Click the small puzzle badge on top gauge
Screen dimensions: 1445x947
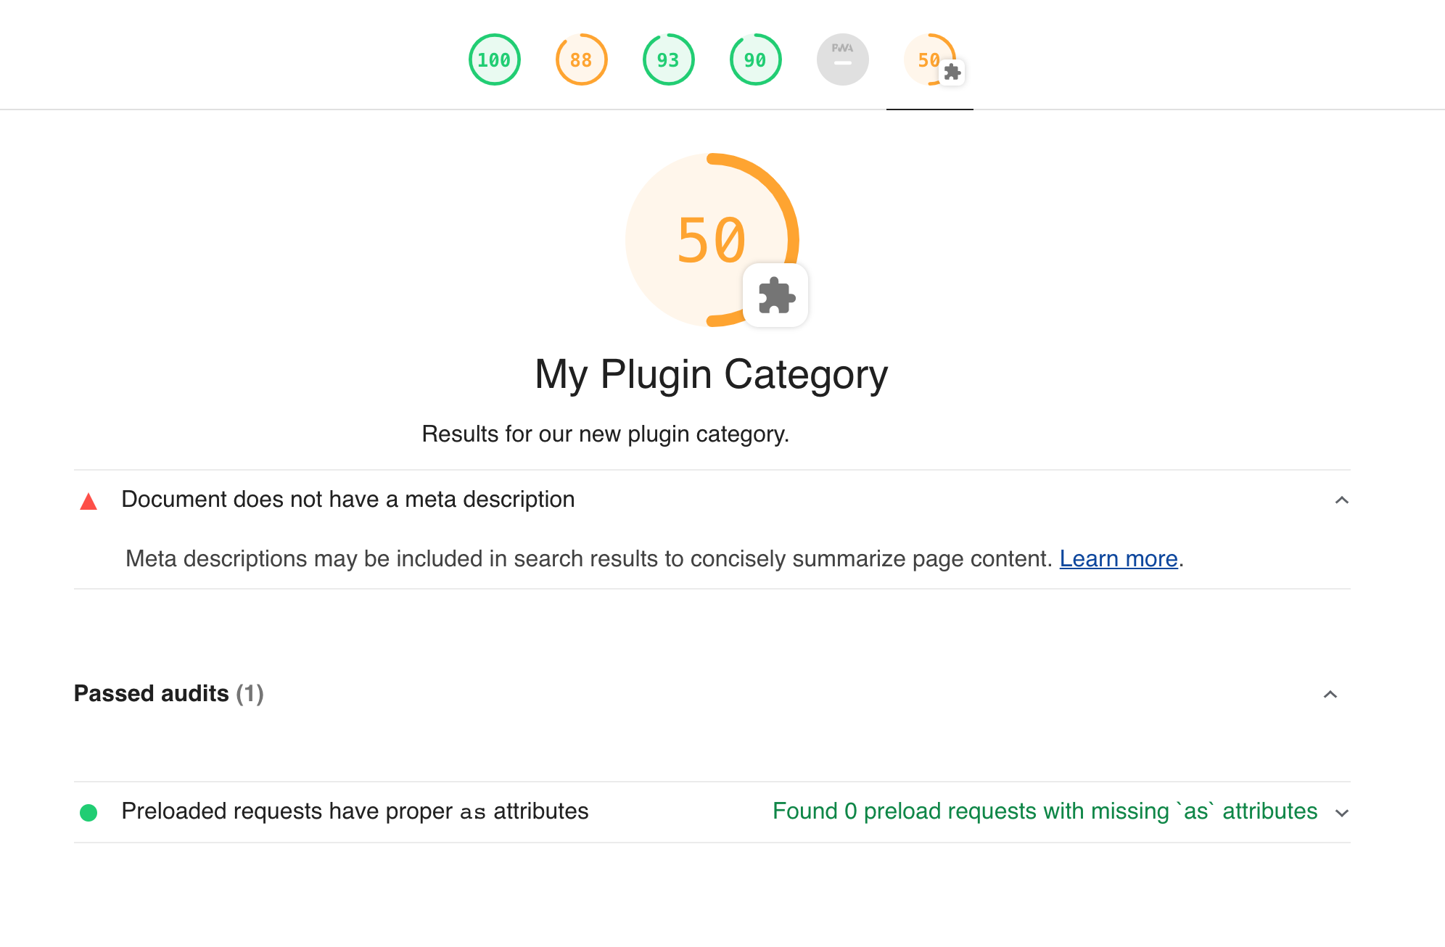pos(952,73)
